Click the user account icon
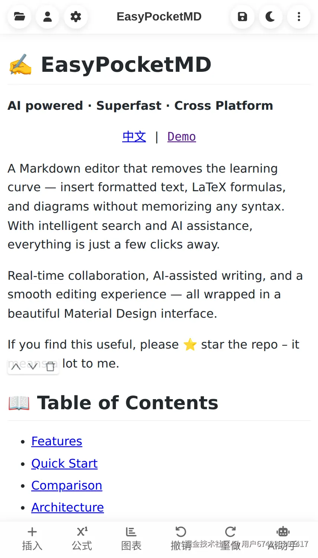318x558 pixels. pyautogui.click(x=48, y=17)
